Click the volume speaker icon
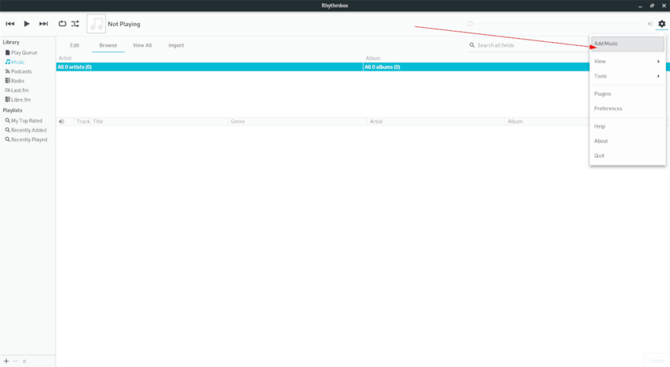 tap(650, 24)
